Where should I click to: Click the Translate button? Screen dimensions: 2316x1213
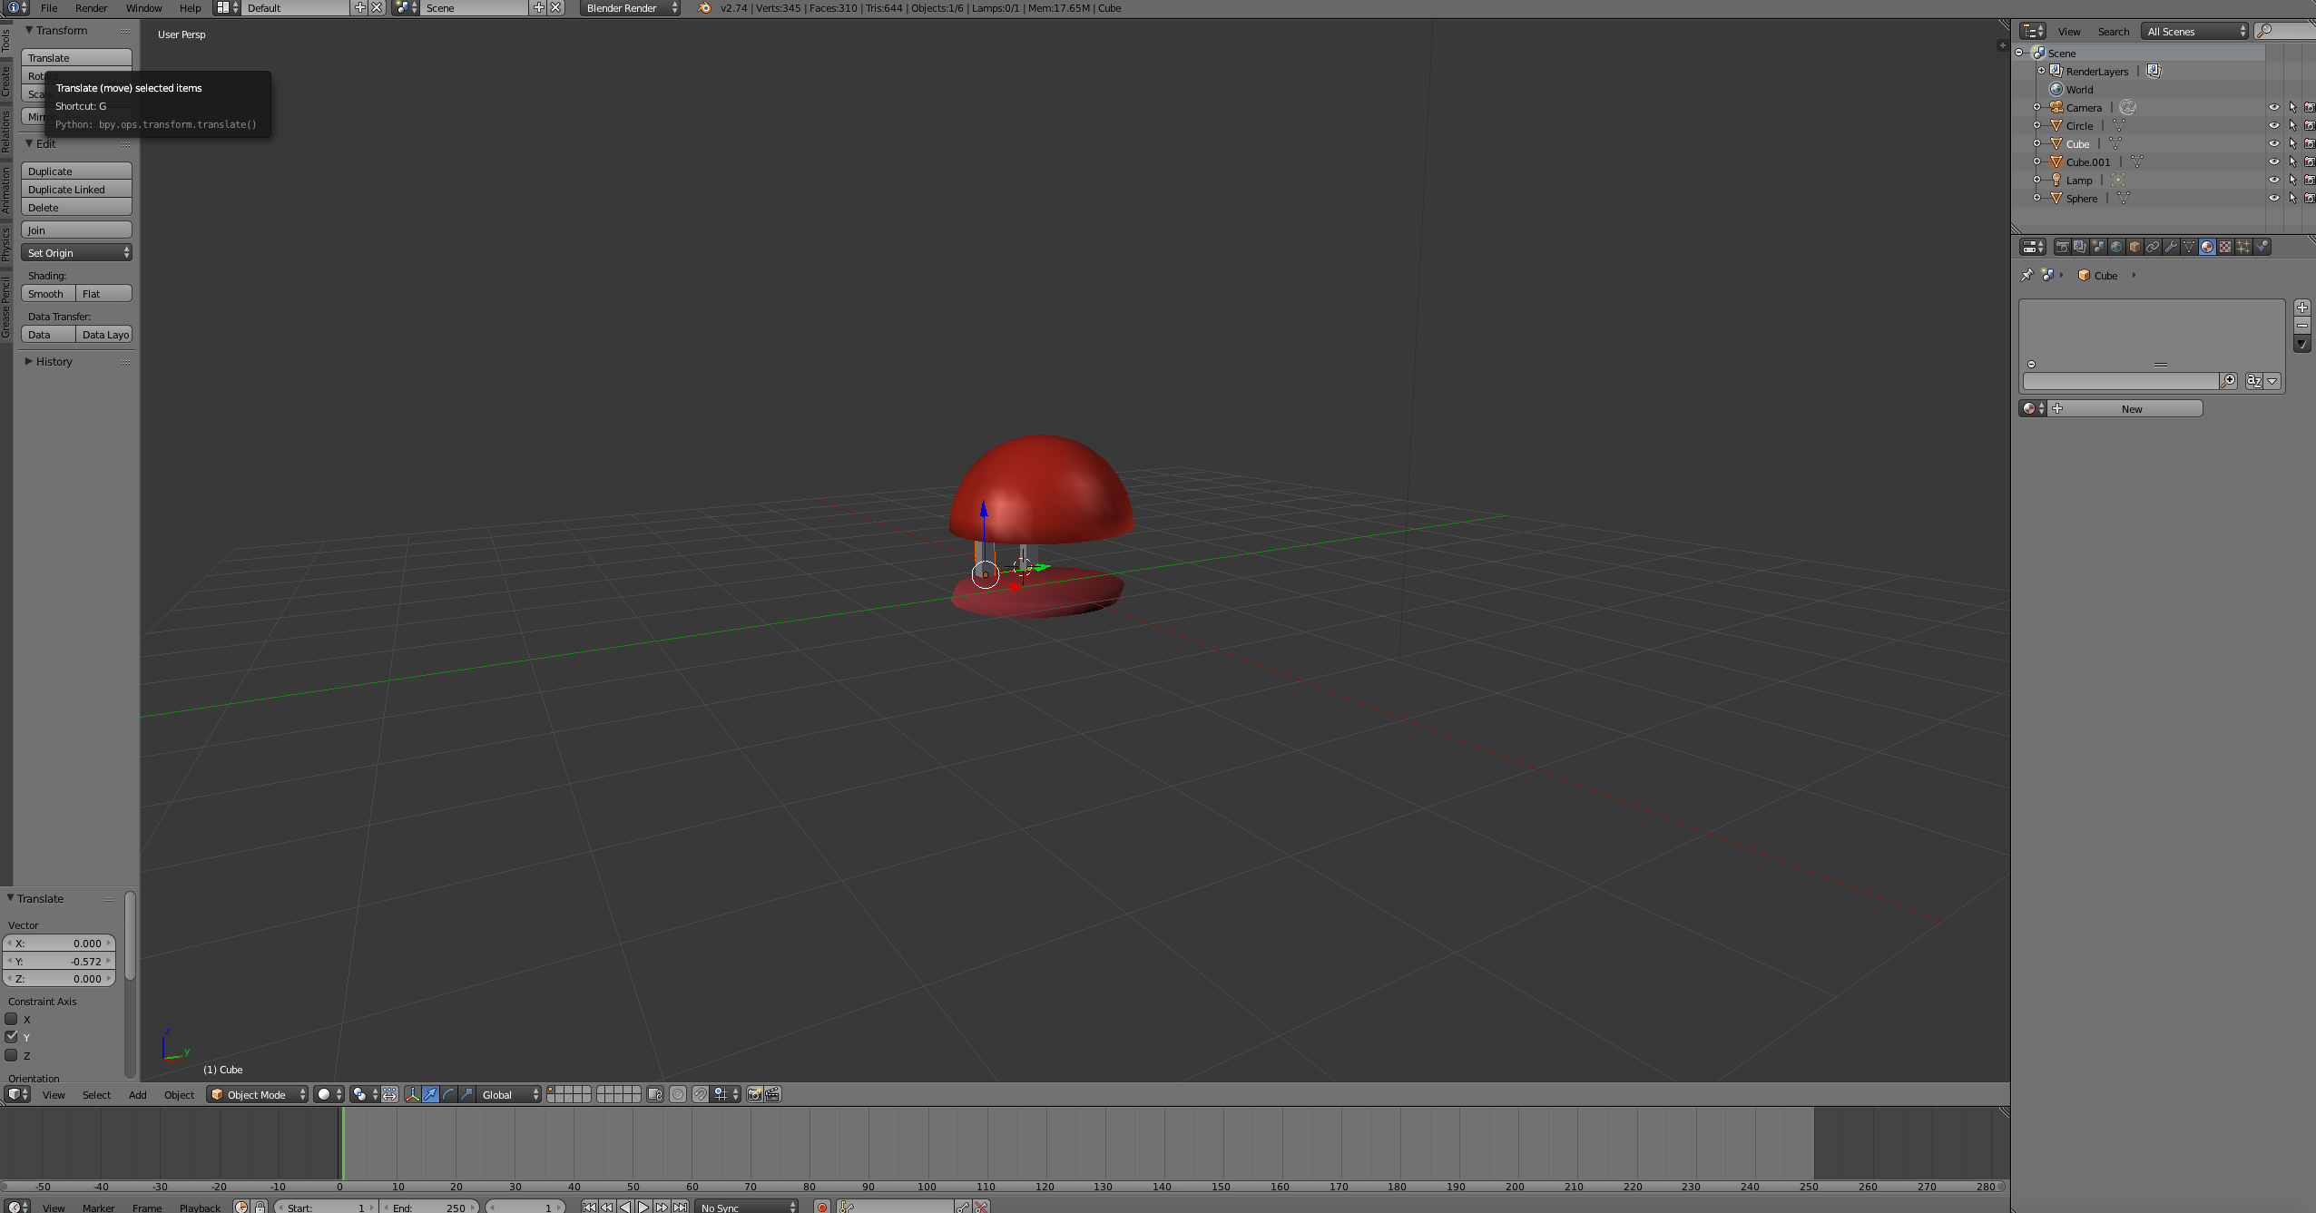tap(76, 57)
